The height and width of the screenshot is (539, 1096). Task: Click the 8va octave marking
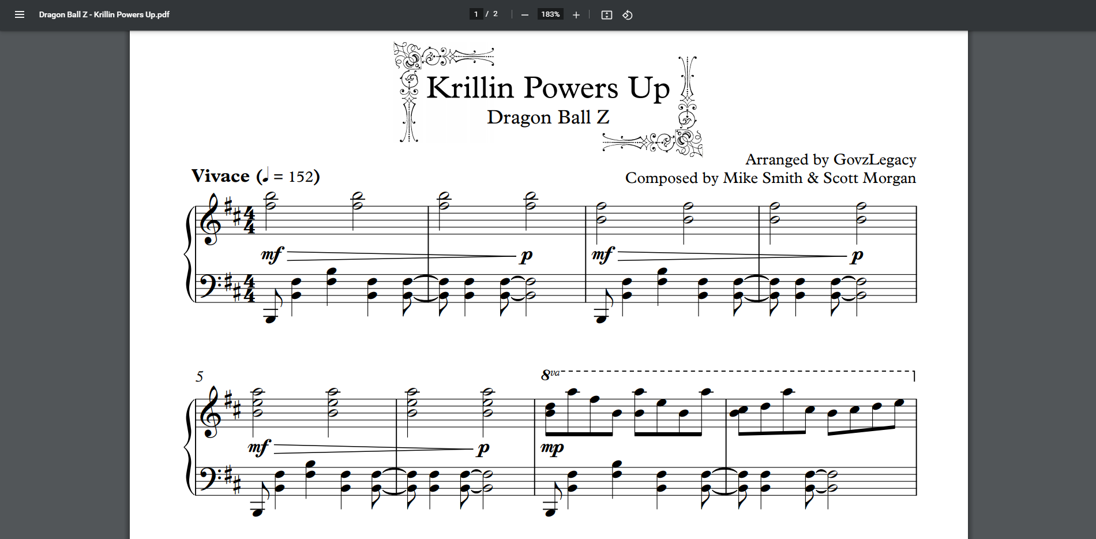click(x=549, y=375)
